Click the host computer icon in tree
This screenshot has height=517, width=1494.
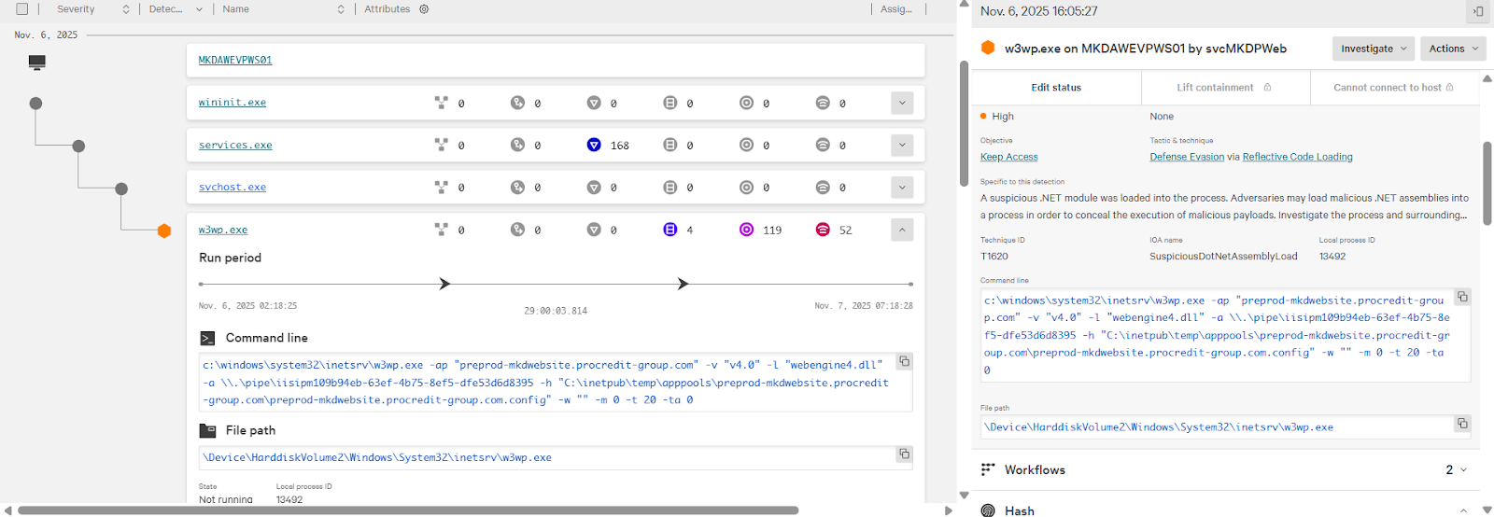tap(36, 63)
